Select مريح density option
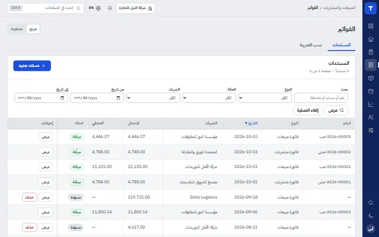This screenshot has height=237, width=379. [x=33, y=29]
